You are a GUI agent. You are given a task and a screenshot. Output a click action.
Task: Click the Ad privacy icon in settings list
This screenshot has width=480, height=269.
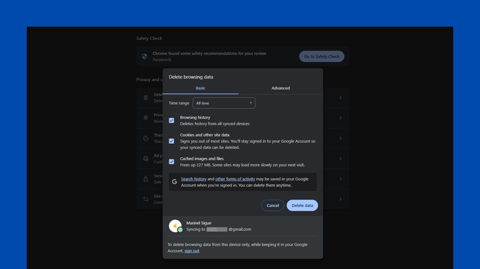click(146, 158)
